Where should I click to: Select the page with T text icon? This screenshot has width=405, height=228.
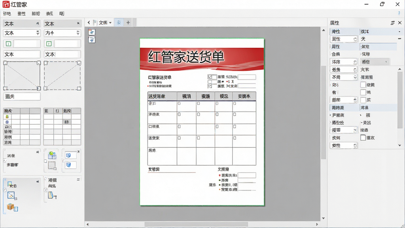(x=52, y=195)
